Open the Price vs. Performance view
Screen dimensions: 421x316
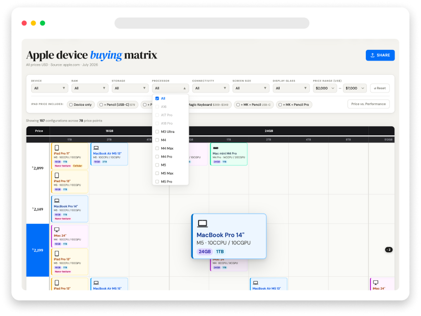368,104
